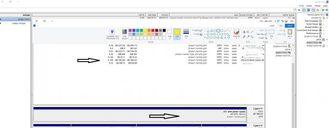The width and height of the screenshot is (329, 128).
Task: Toggle the Color 1 yellow selector
Action: (177, 34)
